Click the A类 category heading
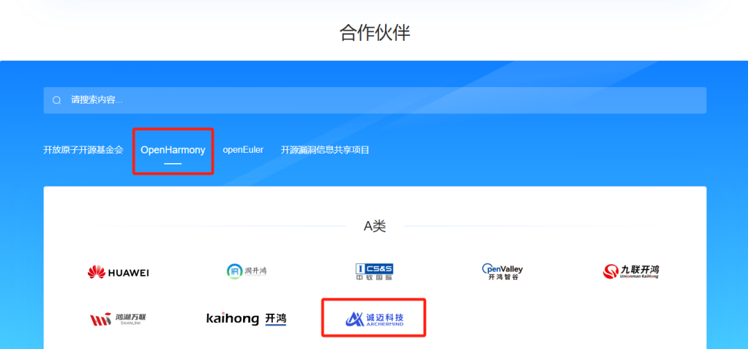The width and height of the screenshot is (748, 349). click(x=375, y=226)
